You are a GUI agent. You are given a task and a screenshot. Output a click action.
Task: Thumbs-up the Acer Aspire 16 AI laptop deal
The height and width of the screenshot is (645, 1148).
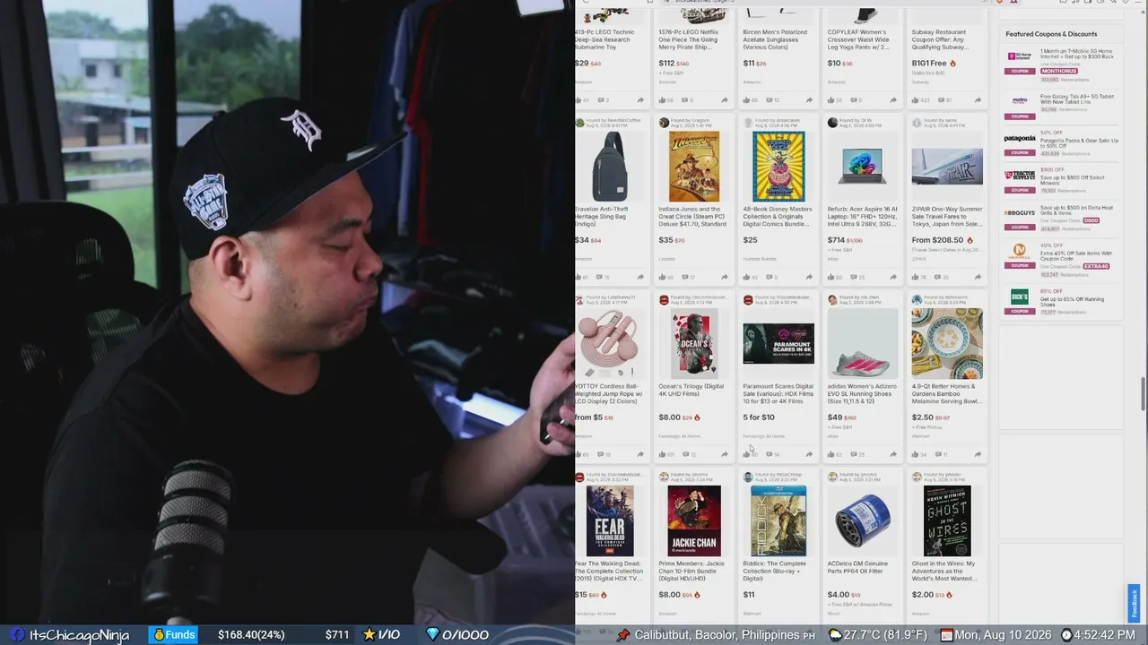point(831,277)
